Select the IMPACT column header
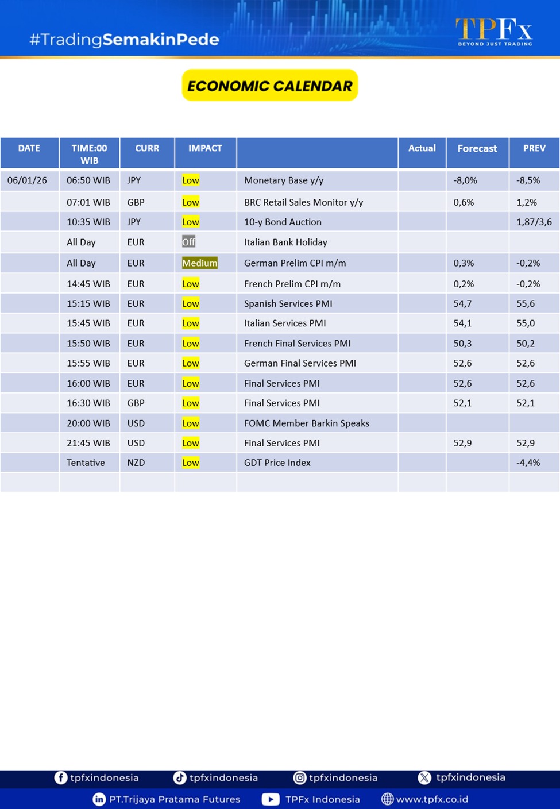Viewport: 560px width, 809px height. 205,148
